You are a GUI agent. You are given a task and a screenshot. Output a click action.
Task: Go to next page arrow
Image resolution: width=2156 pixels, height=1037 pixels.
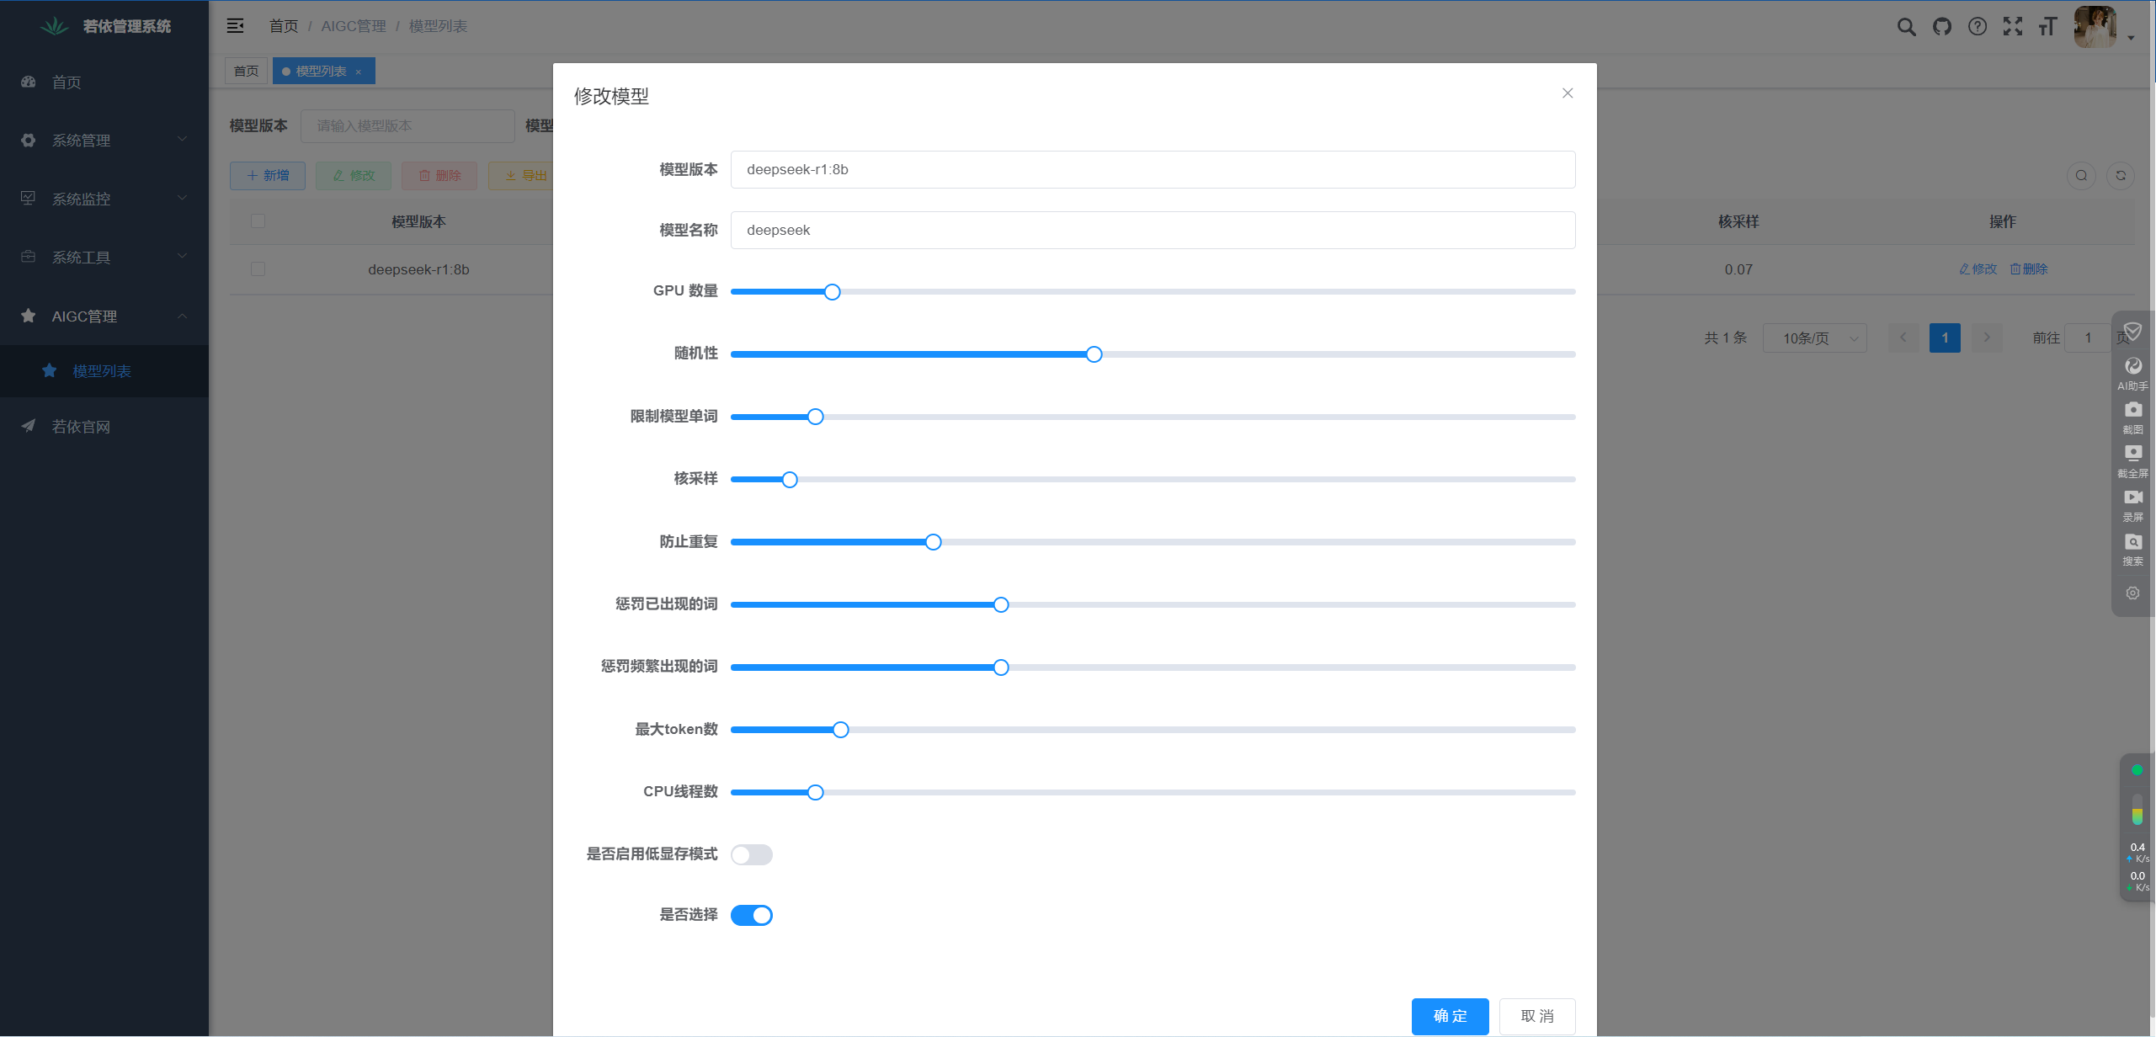point(1987,338)
